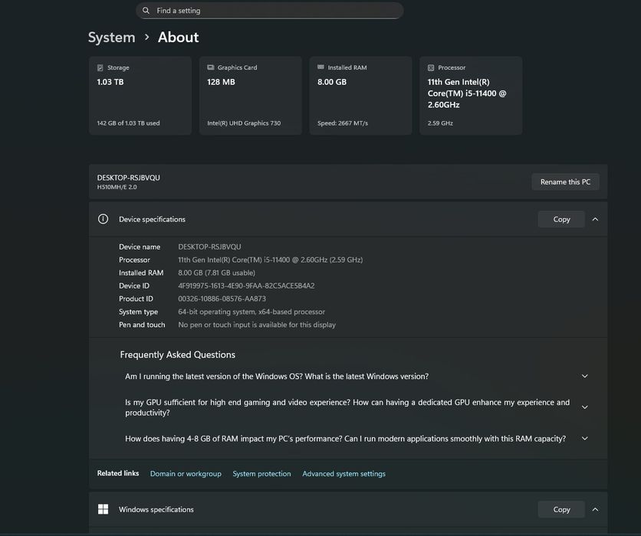641x536 pixels.
Task: Collapse the Windows specifications section
Action: tap(595, 509)
